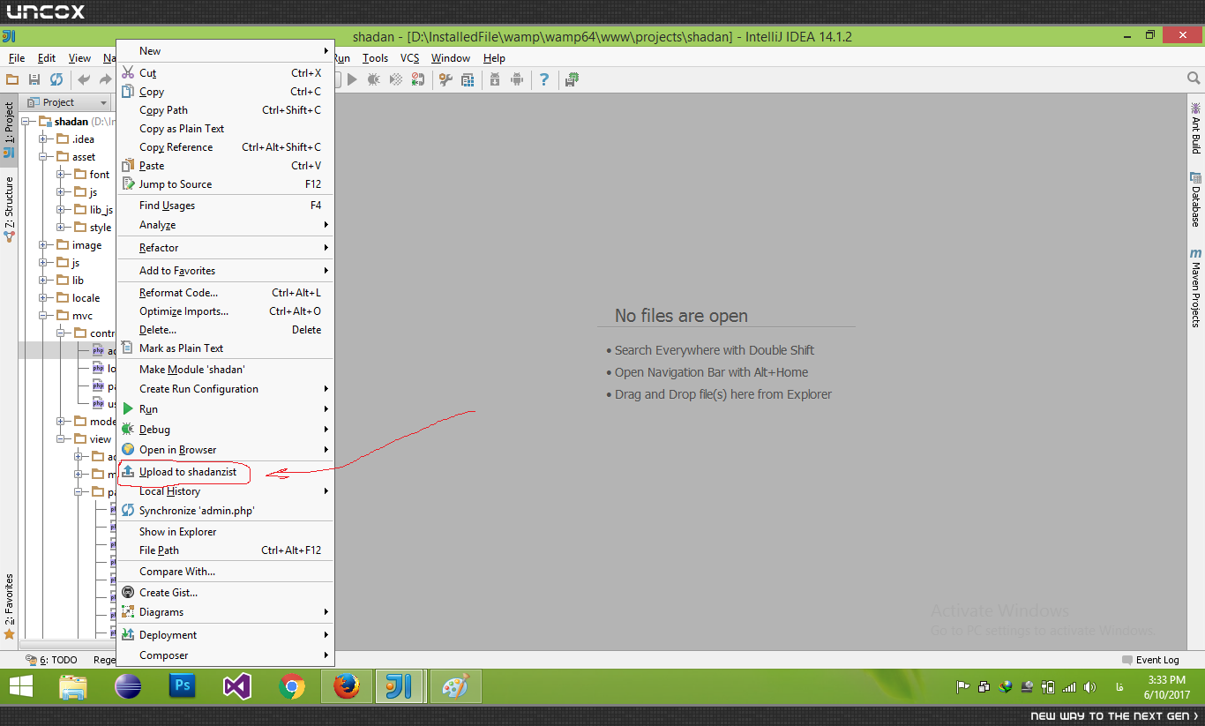Open Photoshop from the taskbar

pyautogui.click(x=183, y=686)
